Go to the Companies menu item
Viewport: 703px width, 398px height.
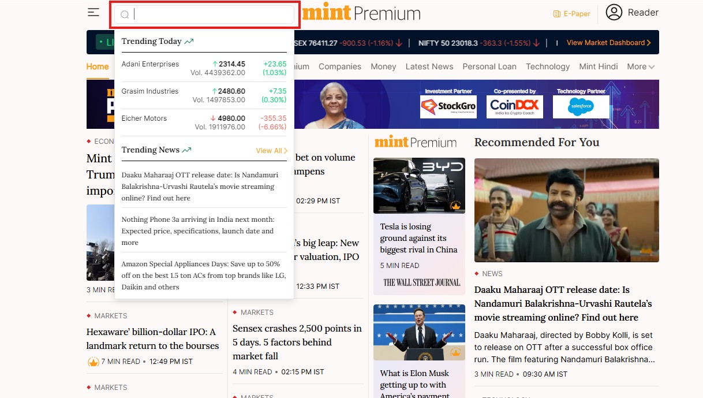[x=340, y=66]
